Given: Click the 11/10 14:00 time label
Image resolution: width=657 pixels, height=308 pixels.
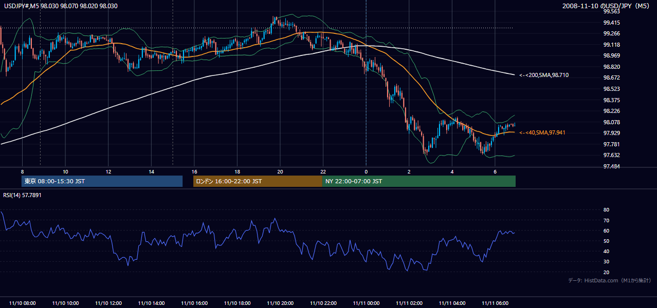Looking at the screenshot, I should click(151, 303).
